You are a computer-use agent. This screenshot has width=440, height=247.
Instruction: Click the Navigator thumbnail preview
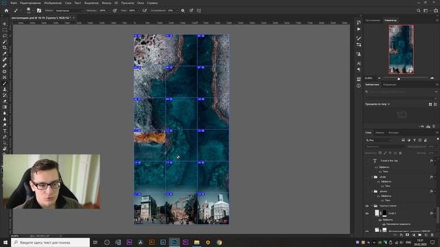click(401, 49)
